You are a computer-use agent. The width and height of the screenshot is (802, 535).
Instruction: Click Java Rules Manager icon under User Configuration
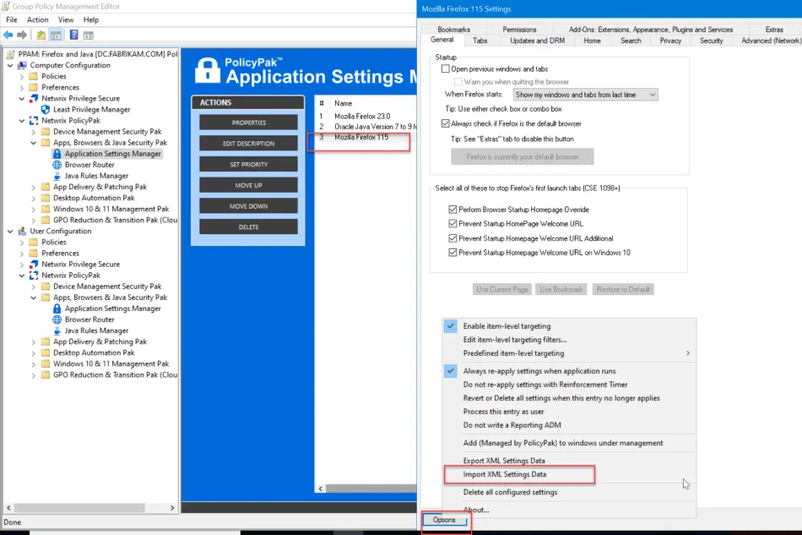tap(57, 330)
